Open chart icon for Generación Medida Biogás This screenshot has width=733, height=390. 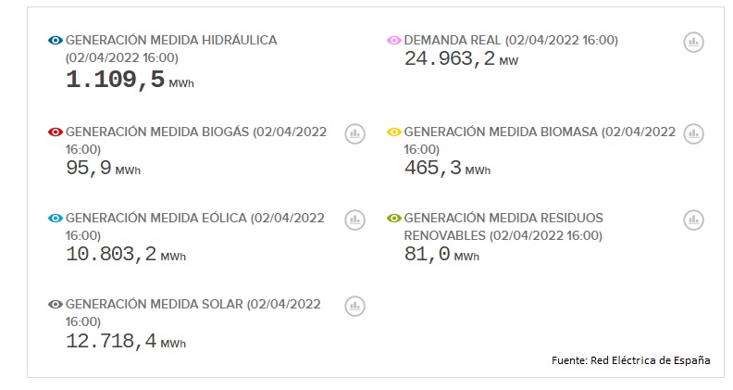coord(355,134)
